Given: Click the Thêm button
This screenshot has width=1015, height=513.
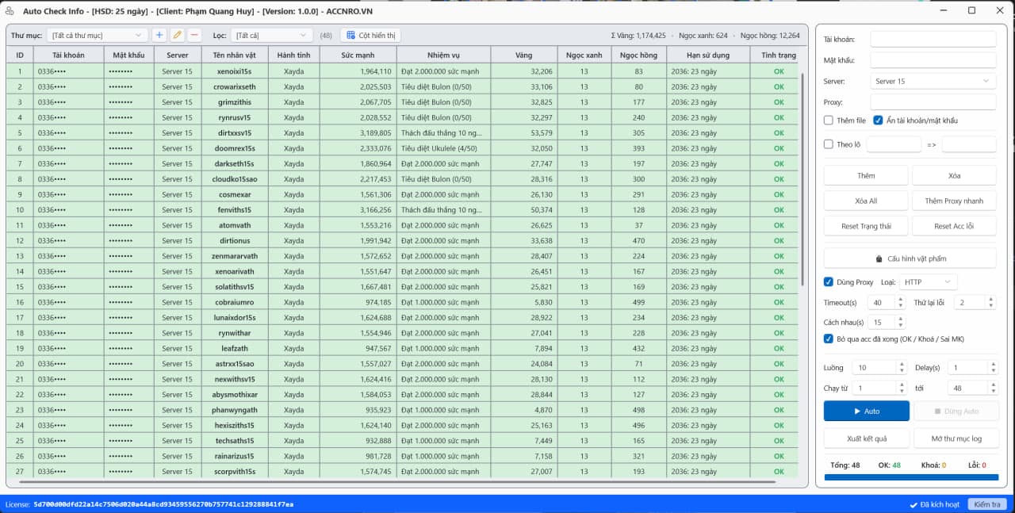Looking at the screenshot, I should pyautogui.click(x=866, y=175).
